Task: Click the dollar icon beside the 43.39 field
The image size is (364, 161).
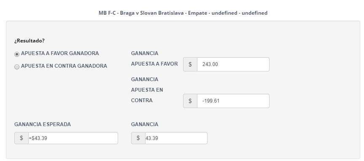Action: [x=138, y=138]
